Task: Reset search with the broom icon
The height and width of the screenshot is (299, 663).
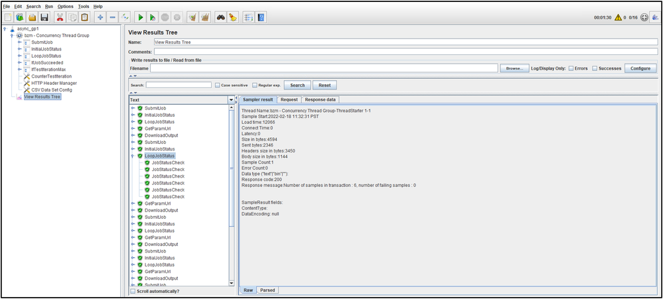Action: tap(233, 17)
